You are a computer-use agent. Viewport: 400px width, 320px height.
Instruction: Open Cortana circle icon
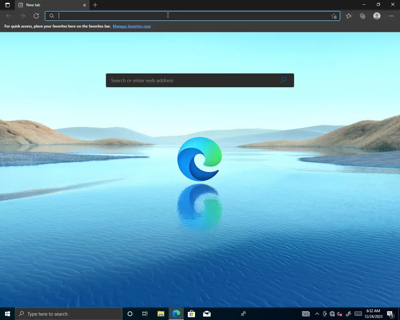point(130,314)
